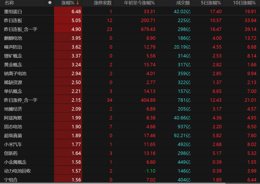Click 5-day gain value 17.40
The height and width of the screenshot is (184, 260).
click(x=216, y=11)
